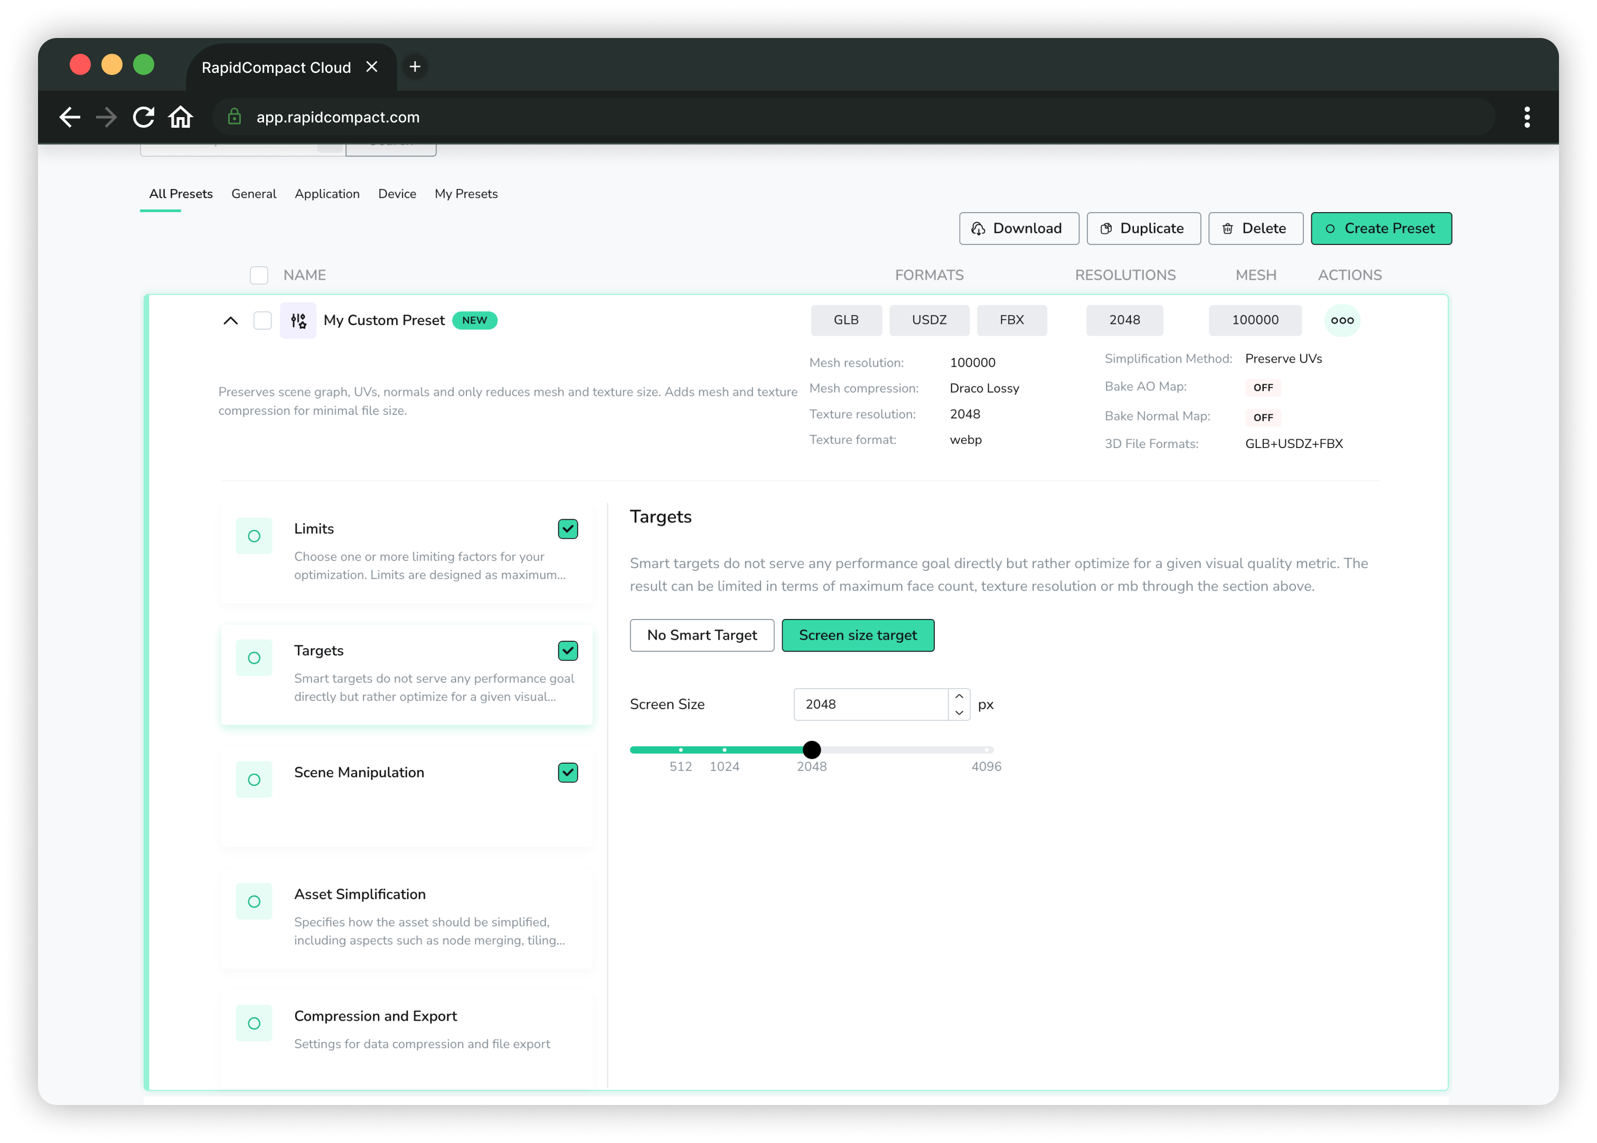Click the browser forward arrow
Image resolution: width=1597 pixels, height=1143 pixels.
(x=106, y=117)
